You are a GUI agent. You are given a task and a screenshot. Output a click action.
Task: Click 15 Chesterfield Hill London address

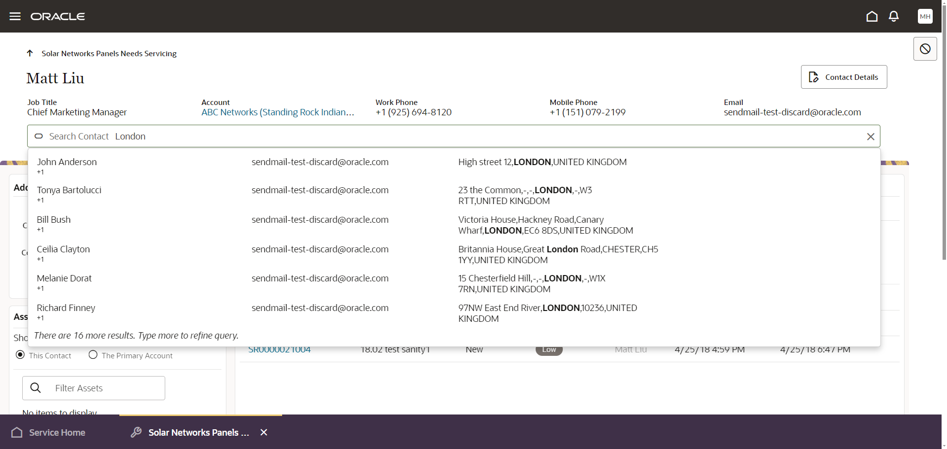click(532, 284)
